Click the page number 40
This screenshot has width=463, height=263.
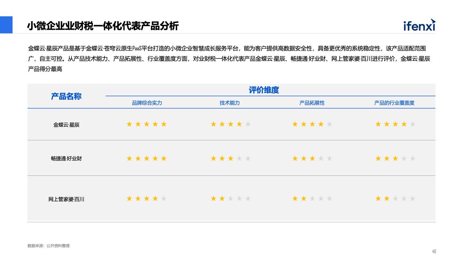point(434,251)
